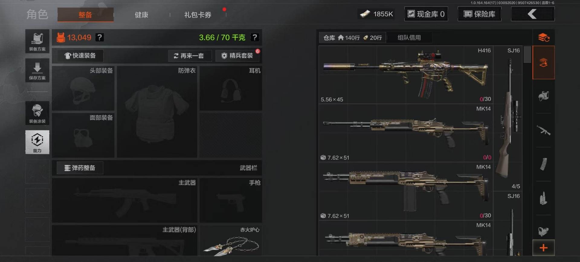Go back using the arrow button

click(x=533, y=14)
